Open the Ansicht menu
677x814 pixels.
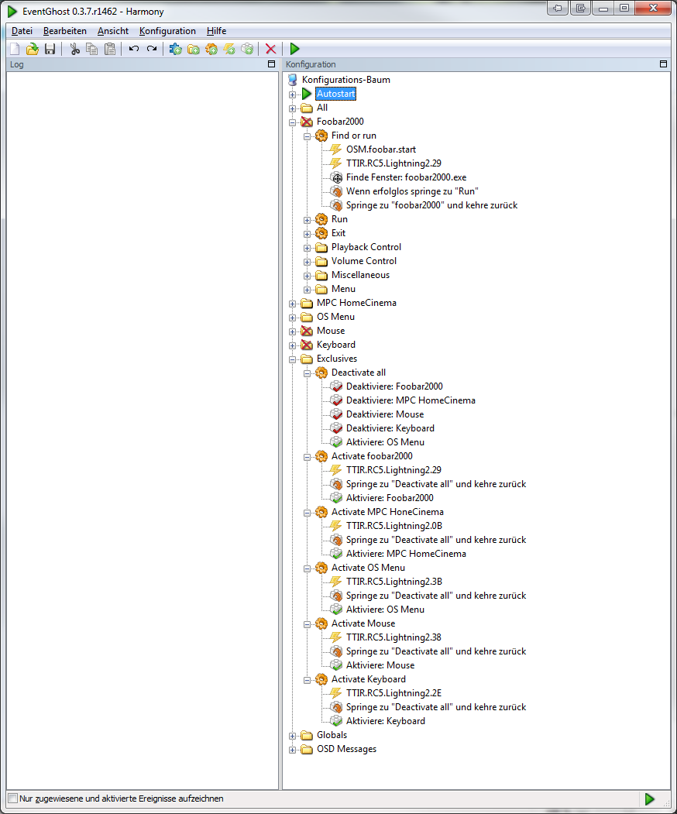[112, 31]
